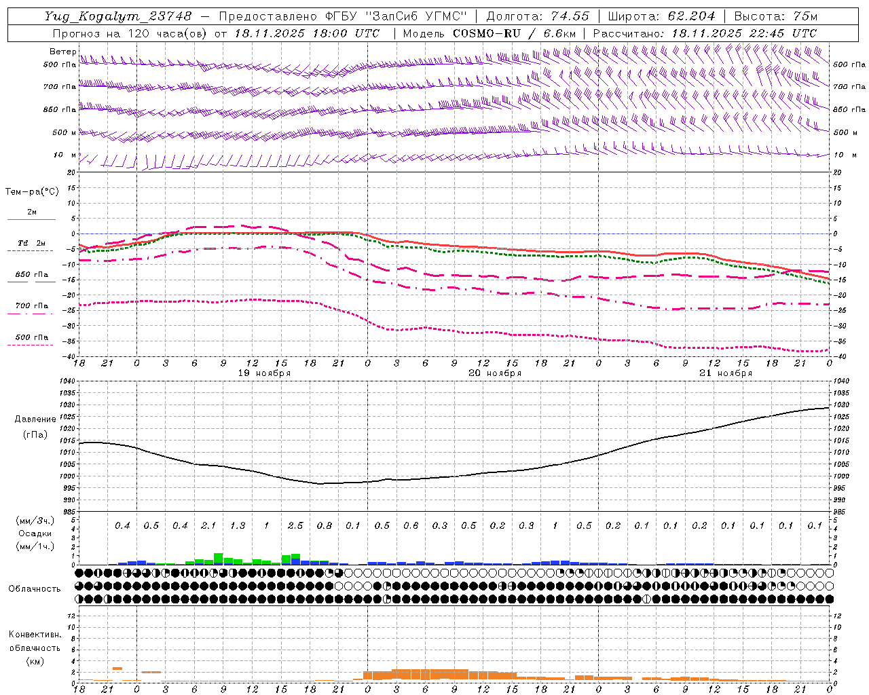Viewport: 869px width, 695px height.
Task: Click the latitude value Широта: 62.204
Action: (x=661, y=16)
